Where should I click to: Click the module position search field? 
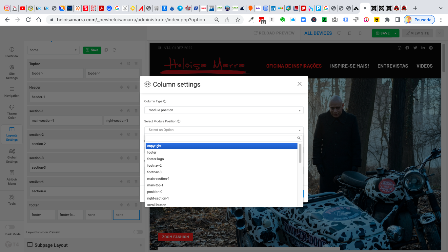(x=221, y=138)
